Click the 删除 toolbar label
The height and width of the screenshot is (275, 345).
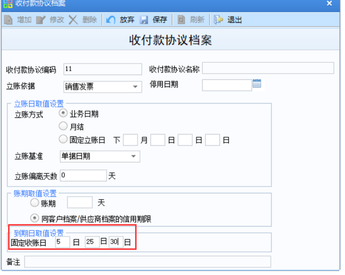tap(89, 20)
